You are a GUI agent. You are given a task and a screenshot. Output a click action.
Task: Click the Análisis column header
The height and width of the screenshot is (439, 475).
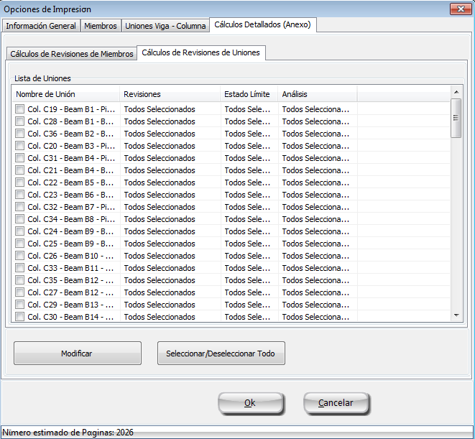317,94
